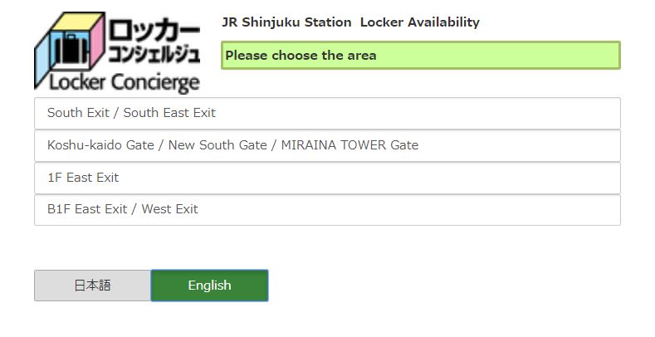Choose the Koshu-kaido Gate / New South Gate area
This screenshot has width=655, height=337.
327,145
